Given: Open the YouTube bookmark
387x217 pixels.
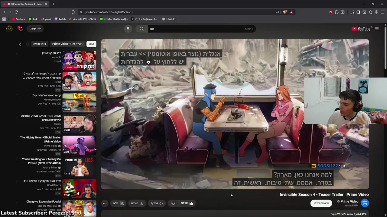Looking at the screenshot, I should tap(18, 19).
